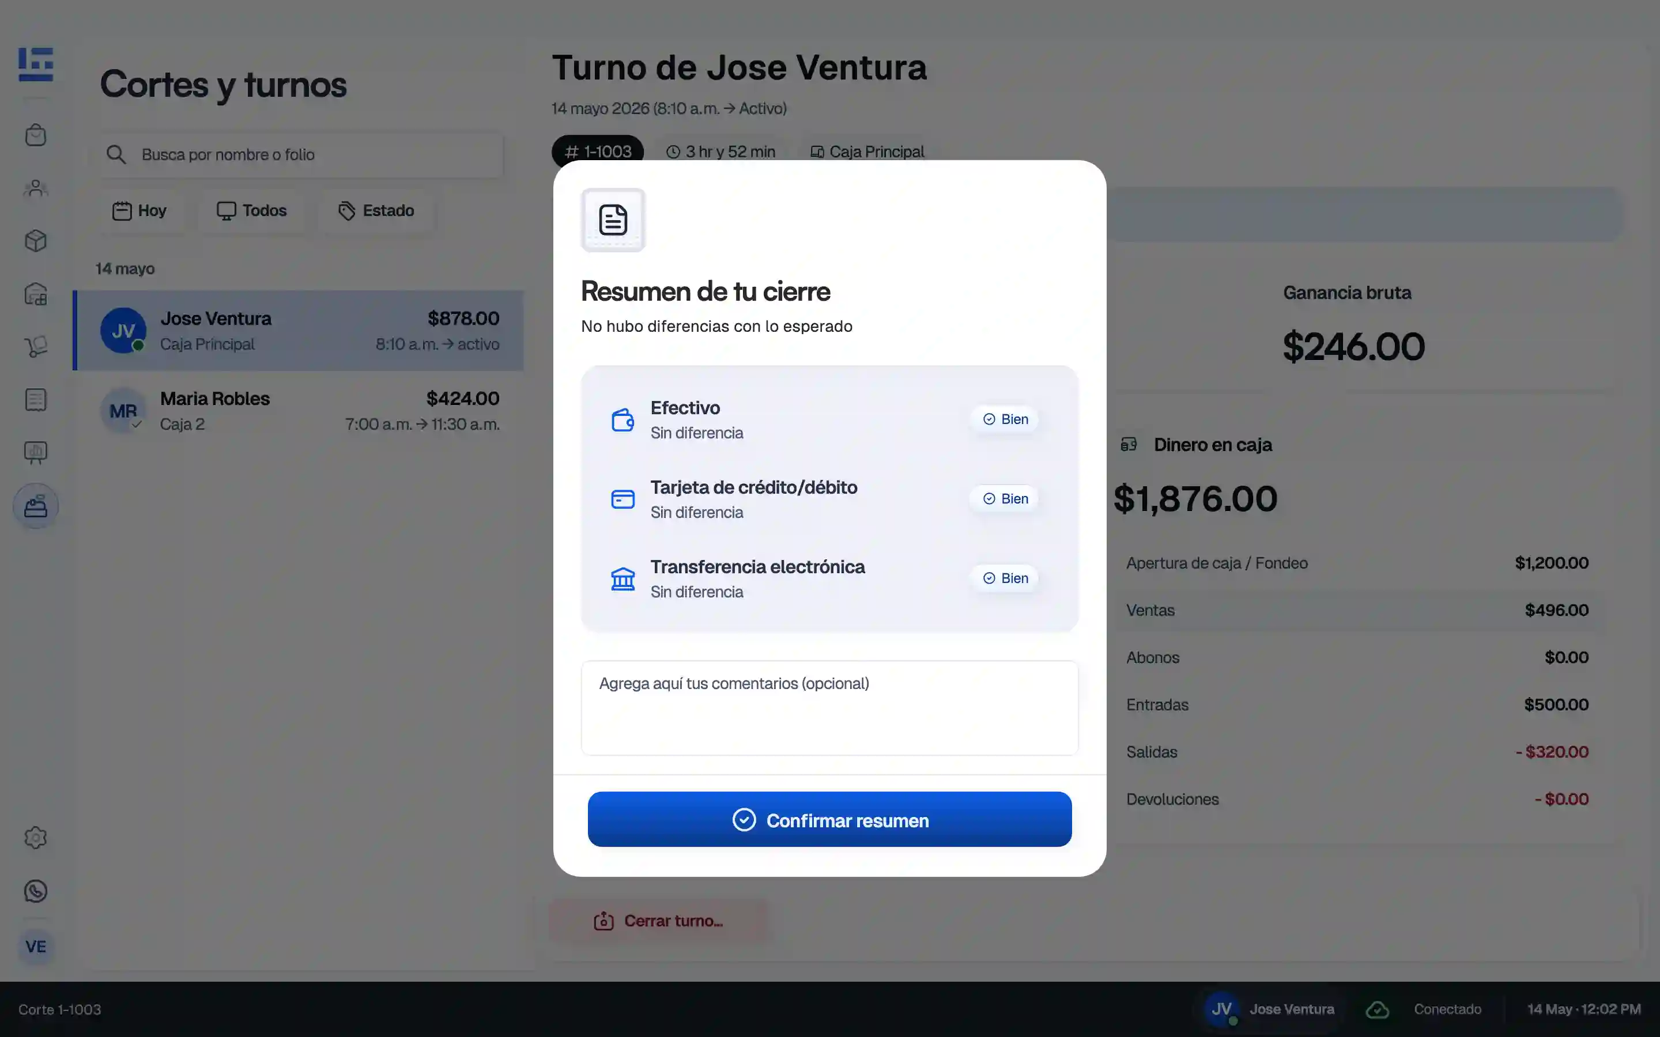This screenshot has width=1660, height=1037.
Task: Click the Caja Principal chip in header
Action: click(x=867, y=152)
